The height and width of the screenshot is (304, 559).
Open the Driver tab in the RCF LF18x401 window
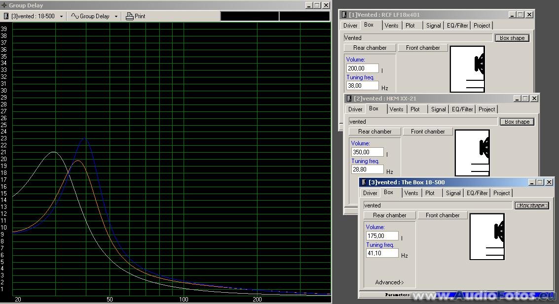(350, 25)
